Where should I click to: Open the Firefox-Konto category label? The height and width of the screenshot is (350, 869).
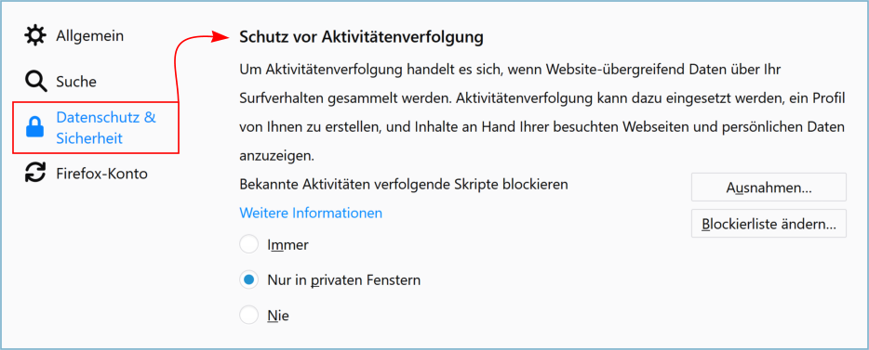[101, 174]
